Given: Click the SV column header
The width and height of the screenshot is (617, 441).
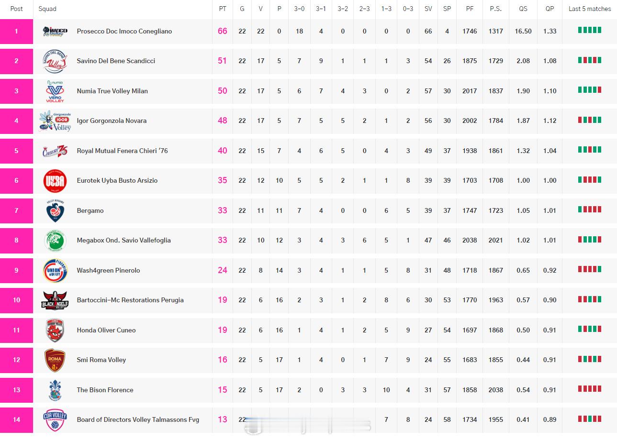Looking at the screenshot, I should [x=428, y=9].
